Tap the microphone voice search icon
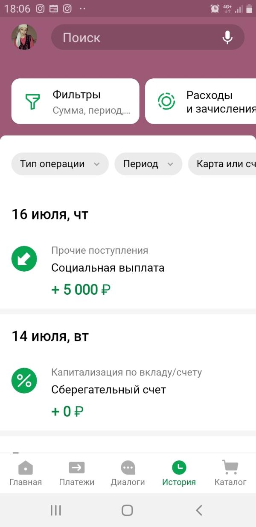256x527 pixels. click(x=227, y=37)
